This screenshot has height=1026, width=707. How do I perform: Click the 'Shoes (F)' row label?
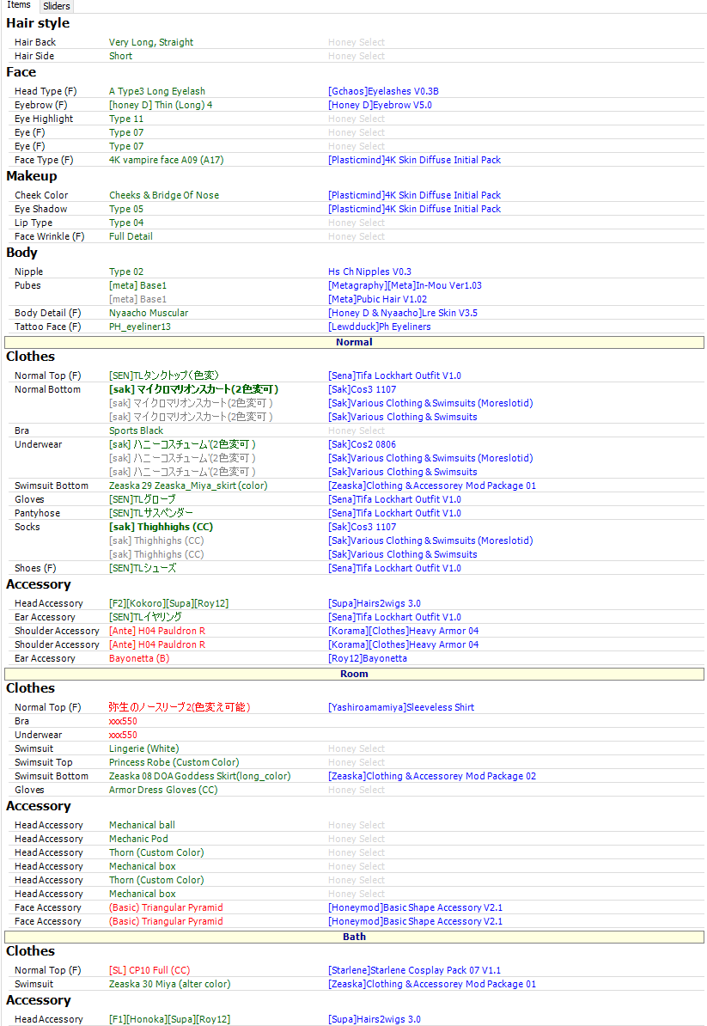35,569
